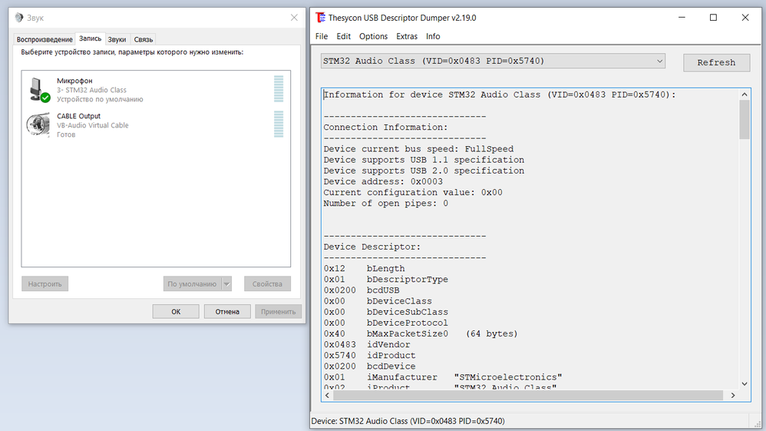Click the "Current configuration value: 0x00" line
The height and width of the screenshot is (431, 766).
(413, 192)
